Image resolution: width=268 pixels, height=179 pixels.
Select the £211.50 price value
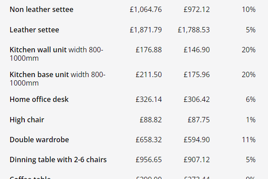(149, 74)
